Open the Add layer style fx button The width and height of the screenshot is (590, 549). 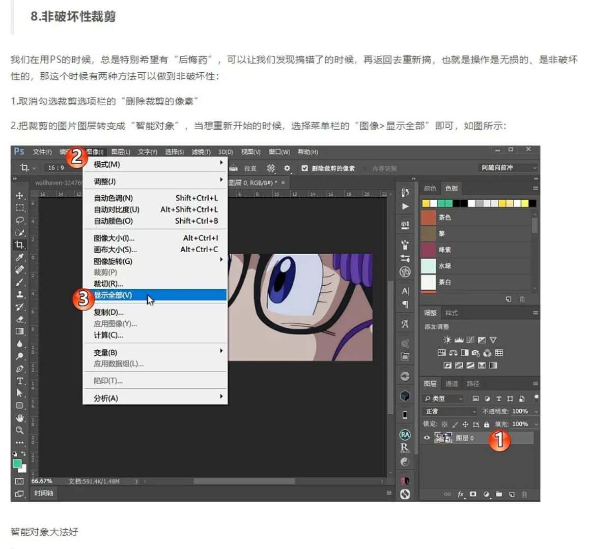coord(461,494)
